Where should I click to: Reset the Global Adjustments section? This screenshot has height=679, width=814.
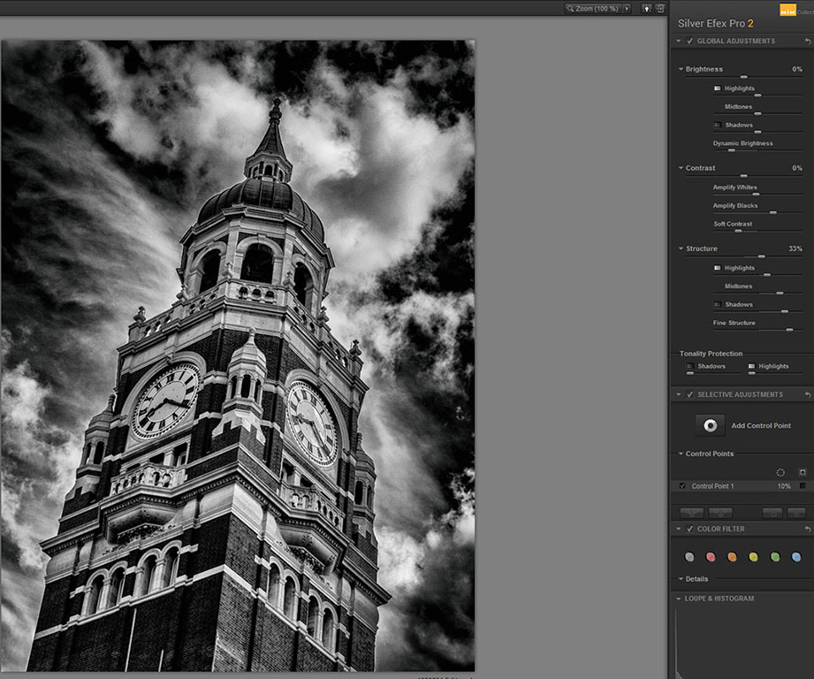tap(807, 42)
